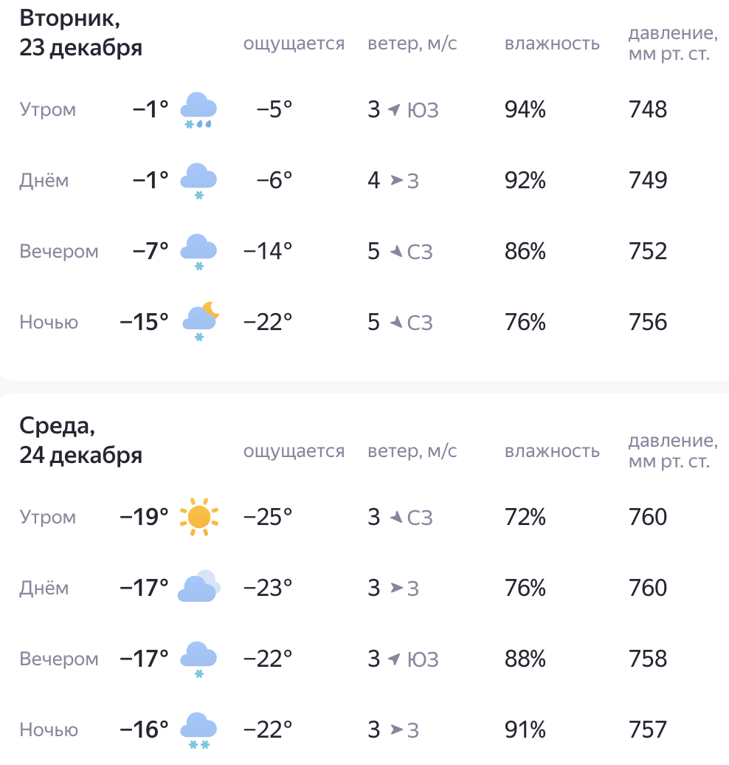
Task: Click Tuesday night moon cloud icon
Action: click(200, 322)
